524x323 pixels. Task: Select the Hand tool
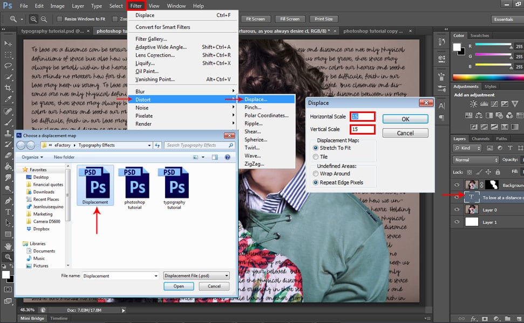8,246
